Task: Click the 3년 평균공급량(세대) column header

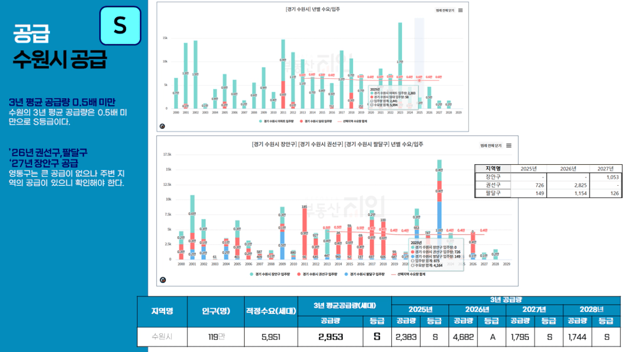Action: (x=344, y=306)
